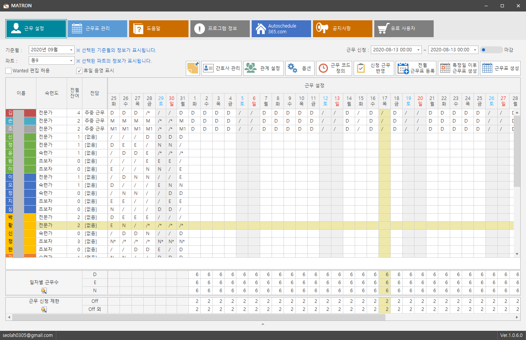The image size is (526, 340).
Task: Click scroll-down arrow of schedule grid
Action: pos(517,254)
